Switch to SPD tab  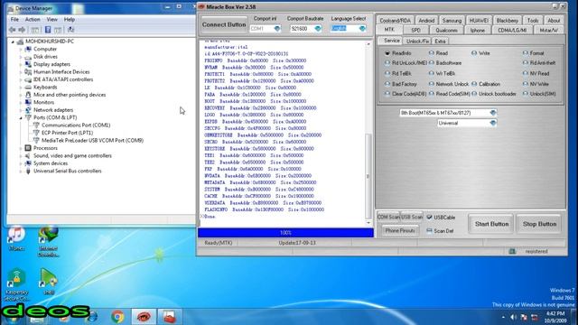coord(415,30)
